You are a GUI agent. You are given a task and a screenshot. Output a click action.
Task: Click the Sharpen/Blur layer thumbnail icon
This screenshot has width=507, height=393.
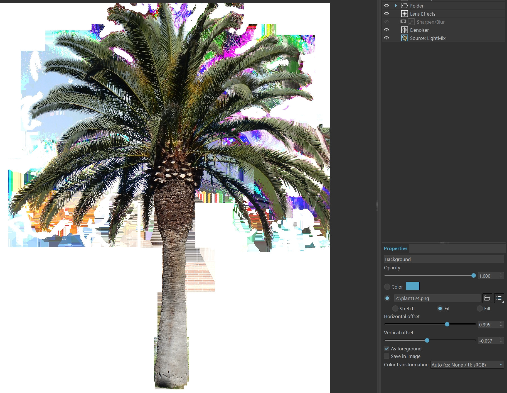tap(411, 22)
